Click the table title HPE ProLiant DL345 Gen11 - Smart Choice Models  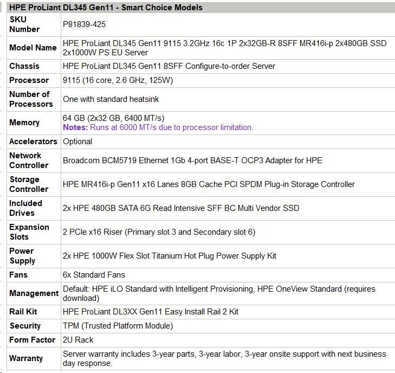pos(106,8)
